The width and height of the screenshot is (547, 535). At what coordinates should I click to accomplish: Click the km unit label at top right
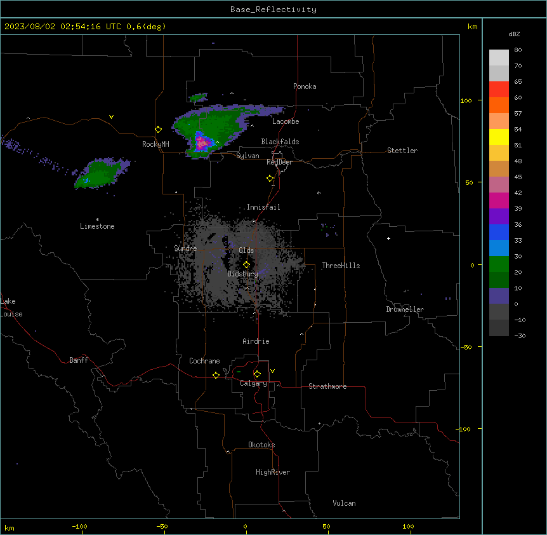(x=472, y=27)
